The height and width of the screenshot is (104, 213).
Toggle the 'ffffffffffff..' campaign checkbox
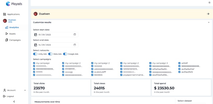(x=63, y=69)
